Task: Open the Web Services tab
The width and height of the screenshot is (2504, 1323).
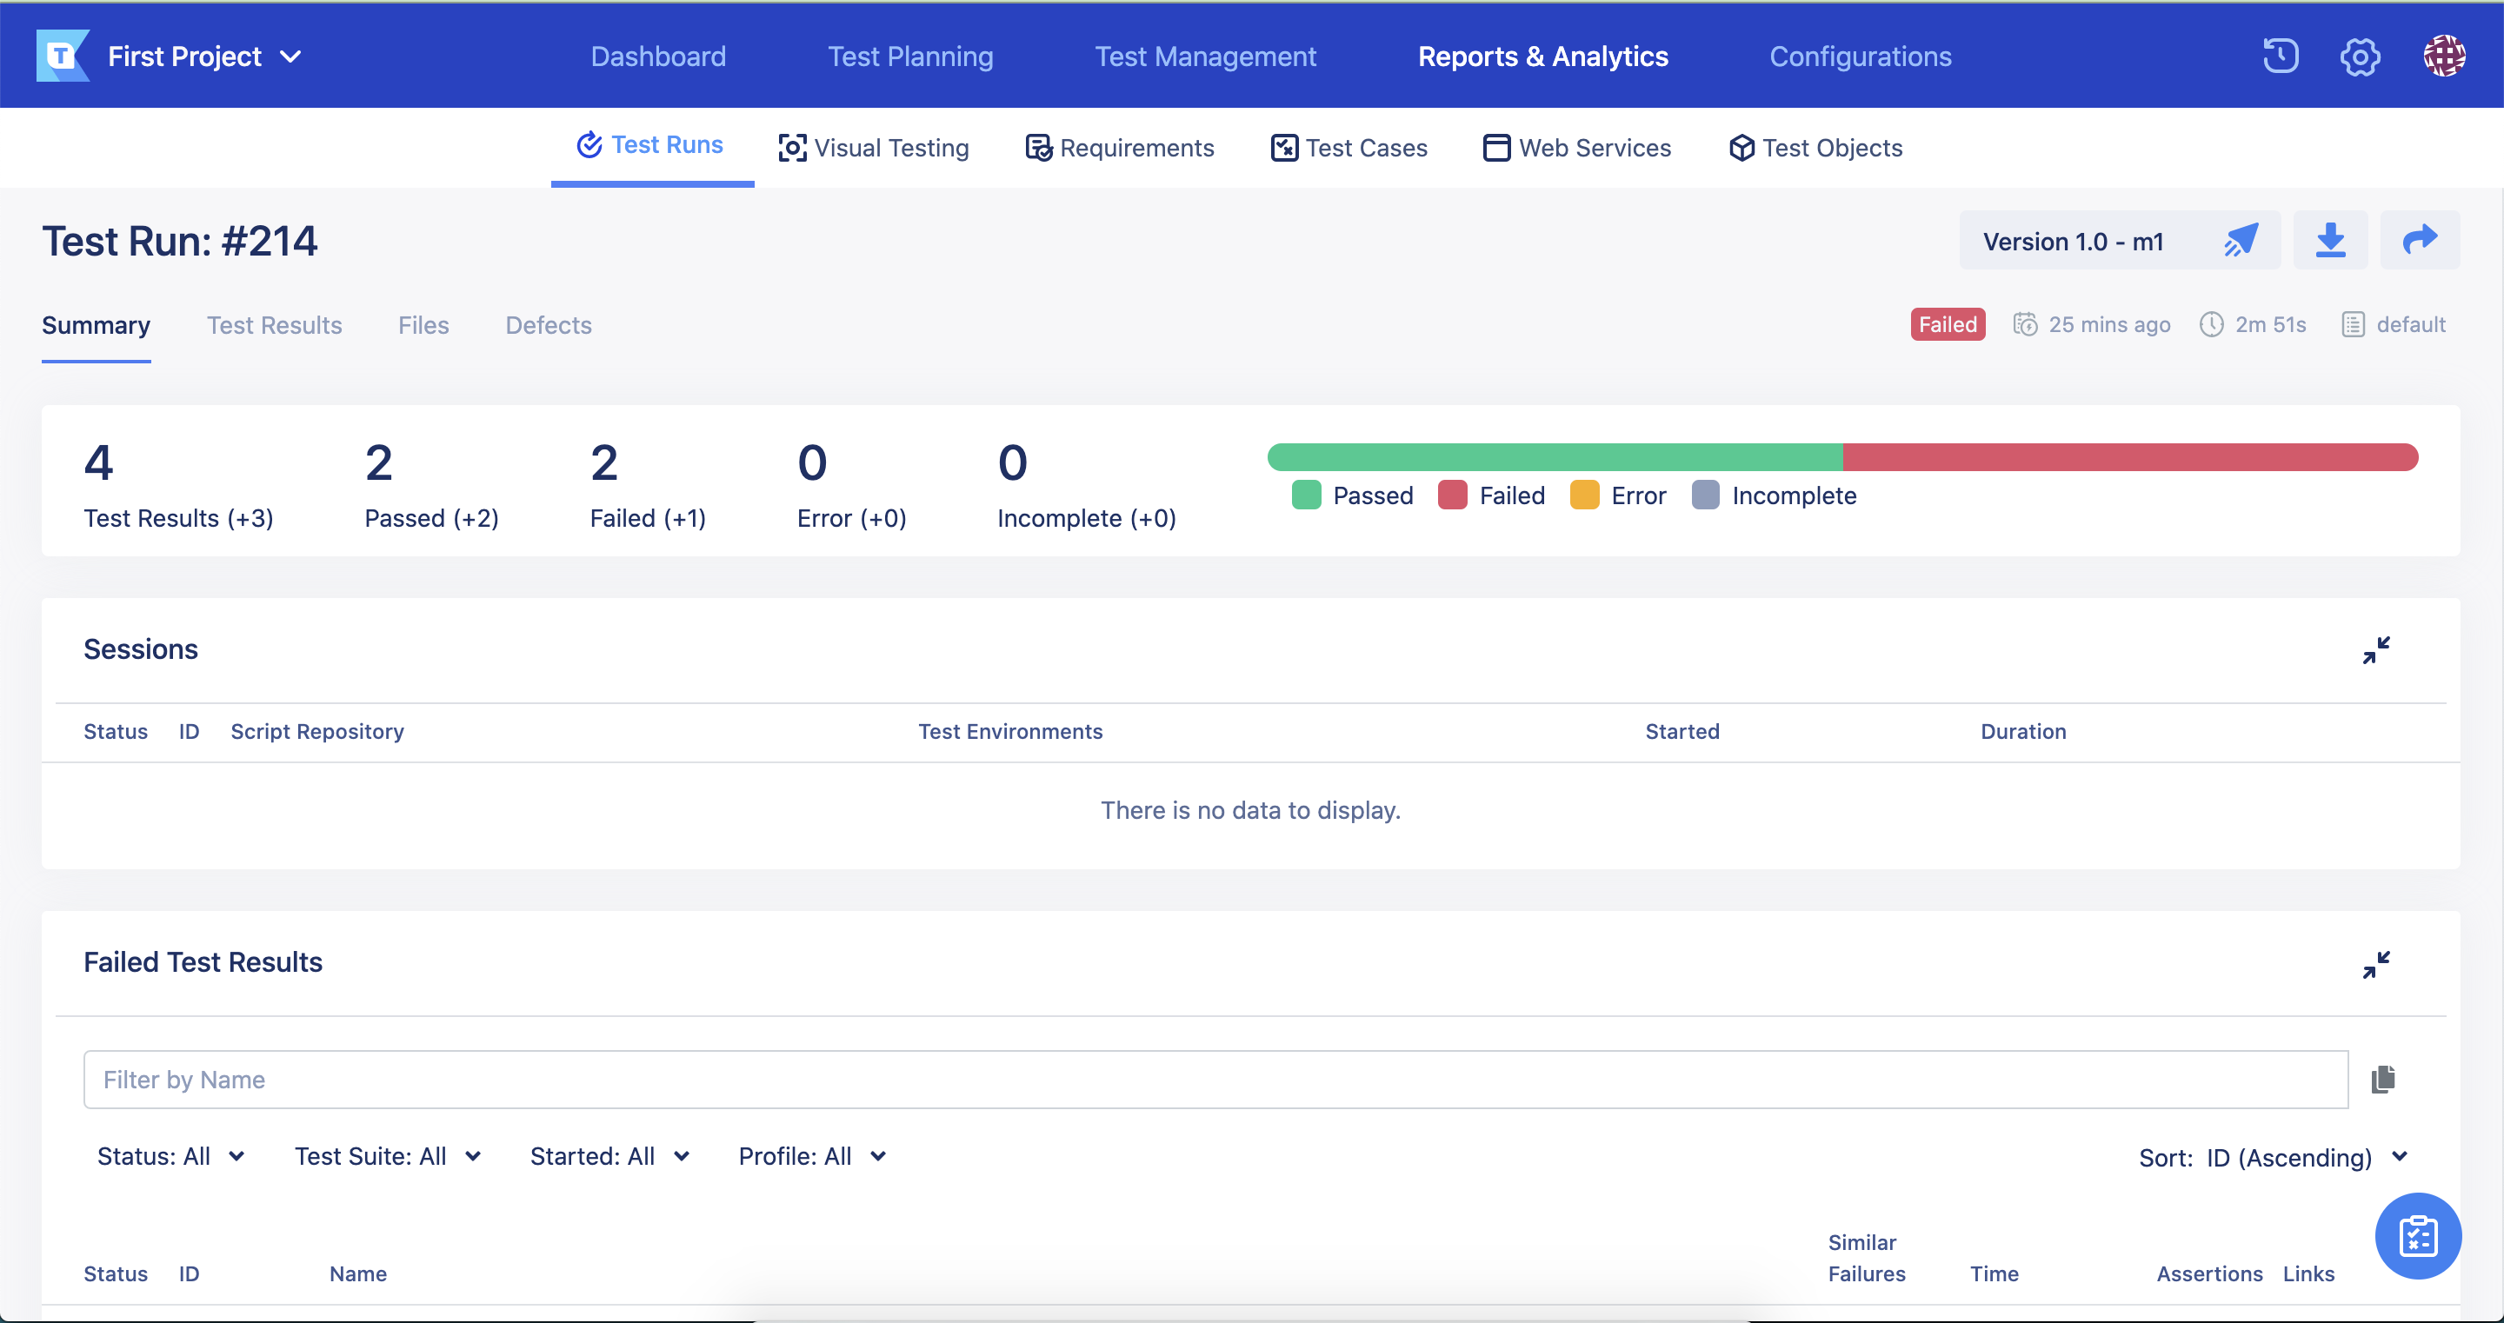Action: [x=1576, y=148]
